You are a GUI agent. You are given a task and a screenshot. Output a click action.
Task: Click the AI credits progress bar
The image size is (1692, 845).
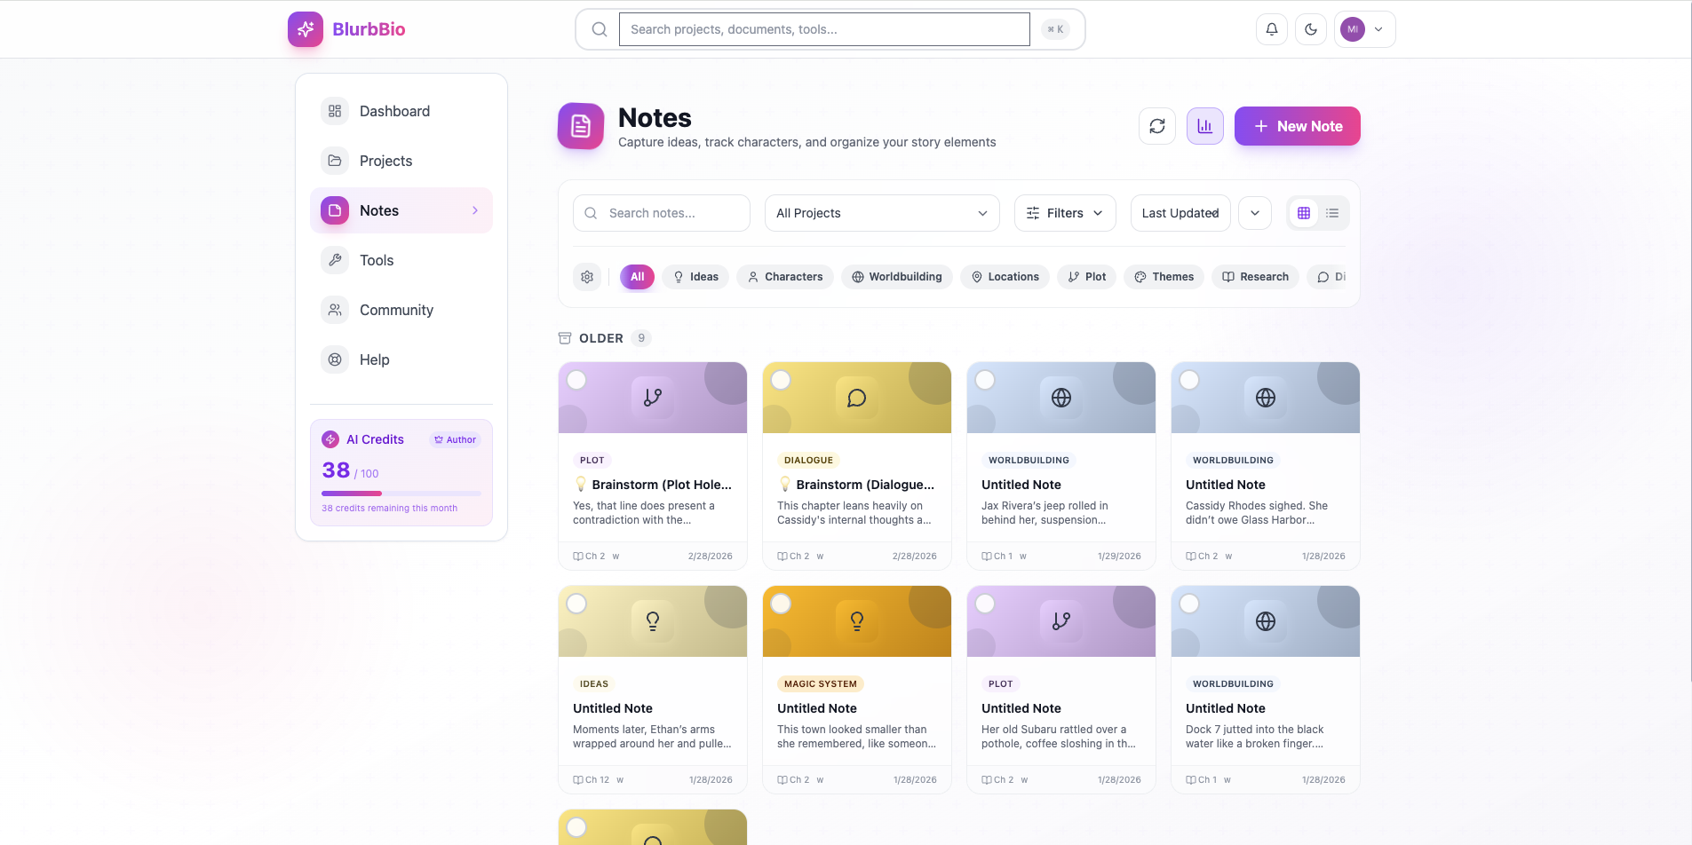(401, 493)
